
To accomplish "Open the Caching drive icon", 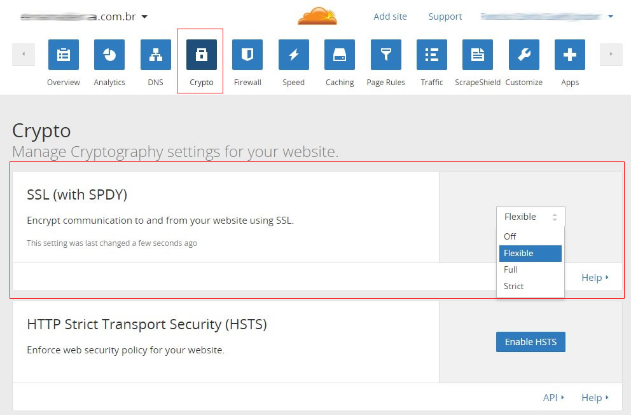I will pos(340,55).
